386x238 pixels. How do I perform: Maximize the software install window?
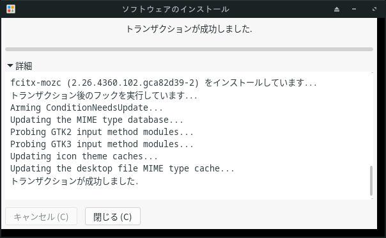[x=374, y=9]
